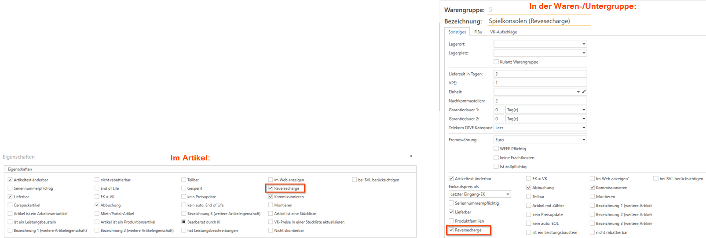Click the pin icon in Eigenschaften panel header
This screenshot has height=238, width=706.
(411, 156)
